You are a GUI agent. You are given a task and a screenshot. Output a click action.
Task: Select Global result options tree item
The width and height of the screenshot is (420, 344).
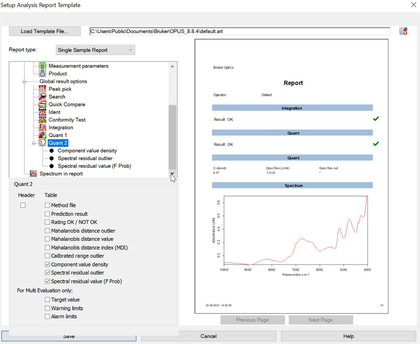(x=63, y=81)
